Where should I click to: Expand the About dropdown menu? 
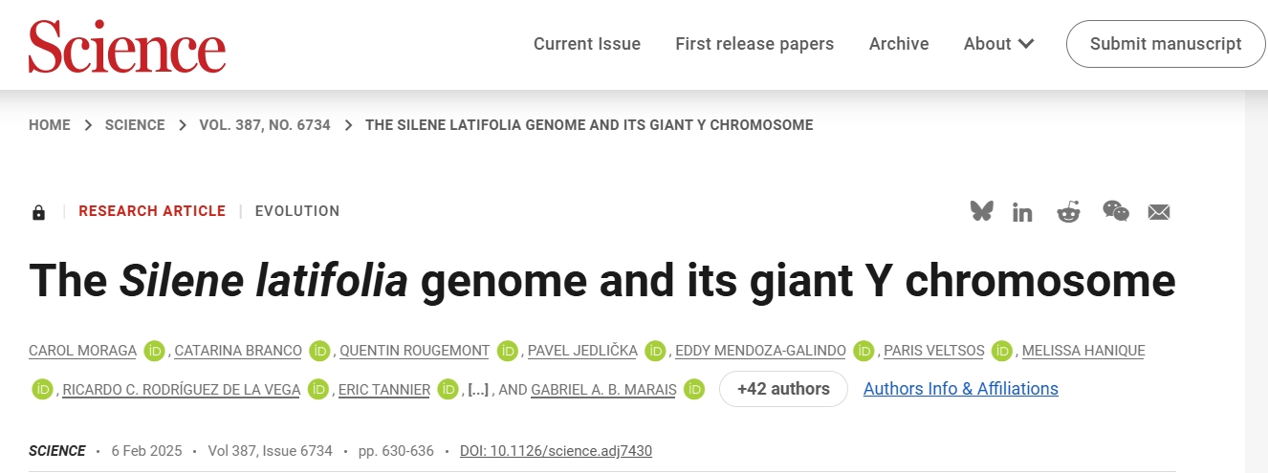998,44
